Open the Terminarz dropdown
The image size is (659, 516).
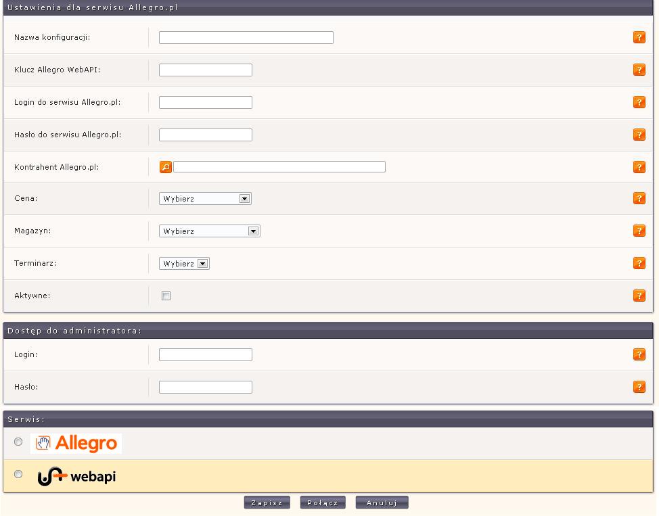coord(184,264)
